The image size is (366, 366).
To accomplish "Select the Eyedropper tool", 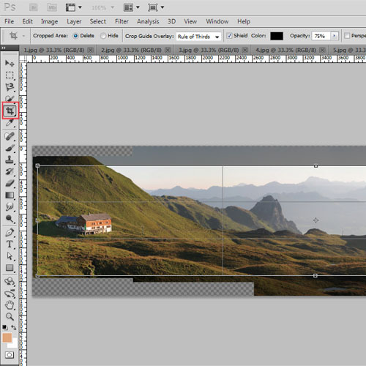I will pyautogui.click(x=10, y=123).
